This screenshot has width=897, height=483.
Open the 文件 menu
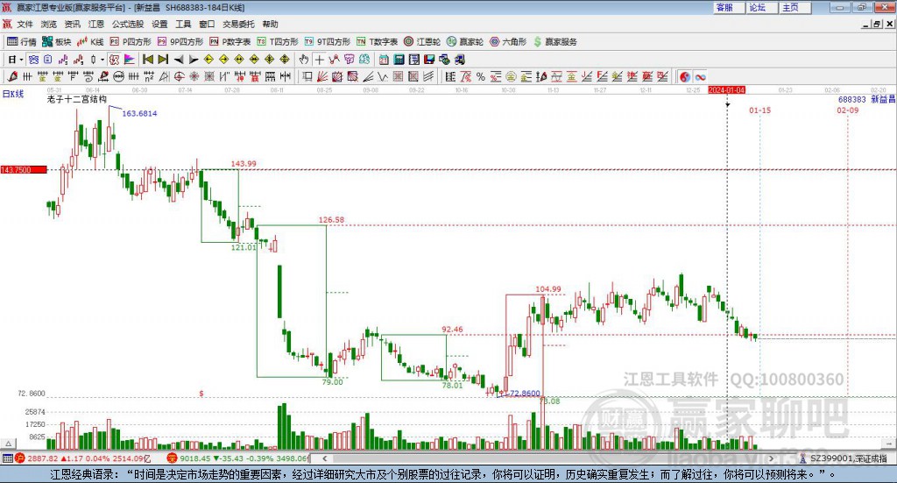(x=25, y=24)
